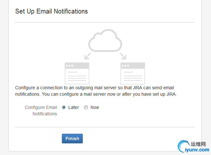Click the "Now" option label text

95,107
